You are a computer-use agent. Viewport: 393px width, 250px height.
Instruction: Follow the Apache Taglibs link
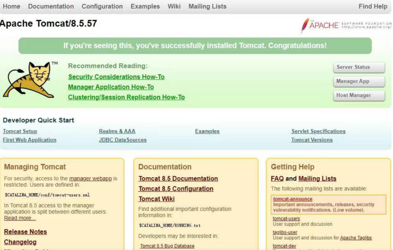coord(356,238)
